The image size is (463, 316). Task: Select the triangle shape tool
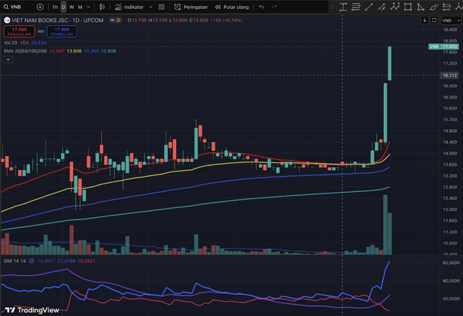pos(421,7)
